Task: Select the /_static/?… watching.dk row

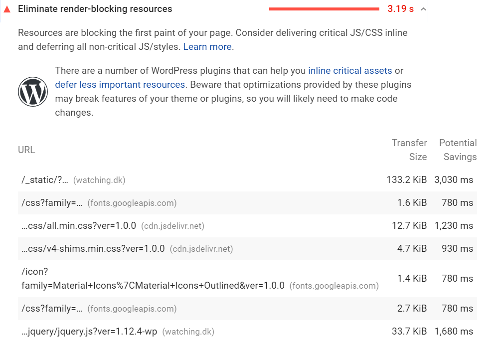Action: coord(247,180)
